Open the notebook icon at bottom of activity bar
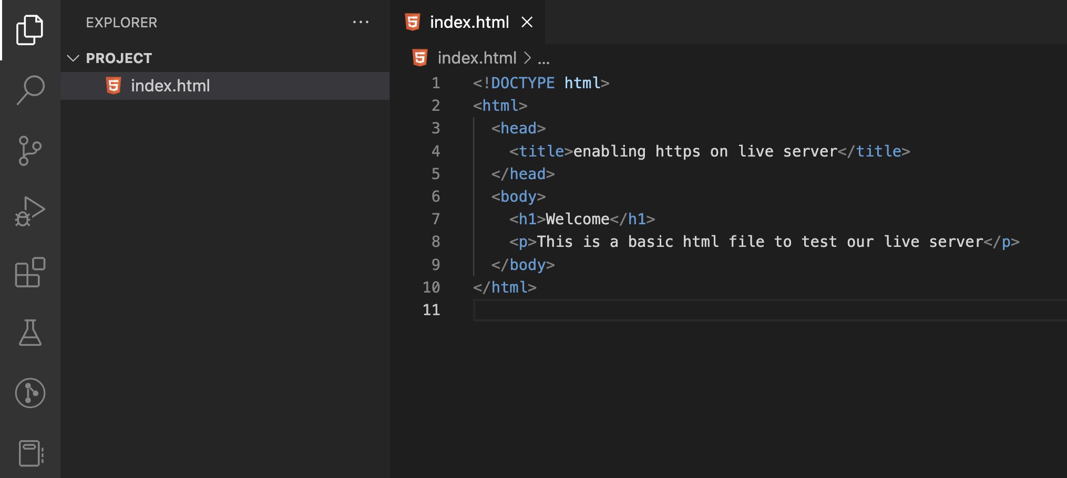Screen dimensions: 1067x478 point(31,453)
